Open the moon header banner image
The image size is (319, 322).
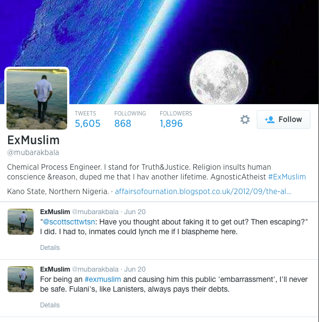tap(159, 51)
